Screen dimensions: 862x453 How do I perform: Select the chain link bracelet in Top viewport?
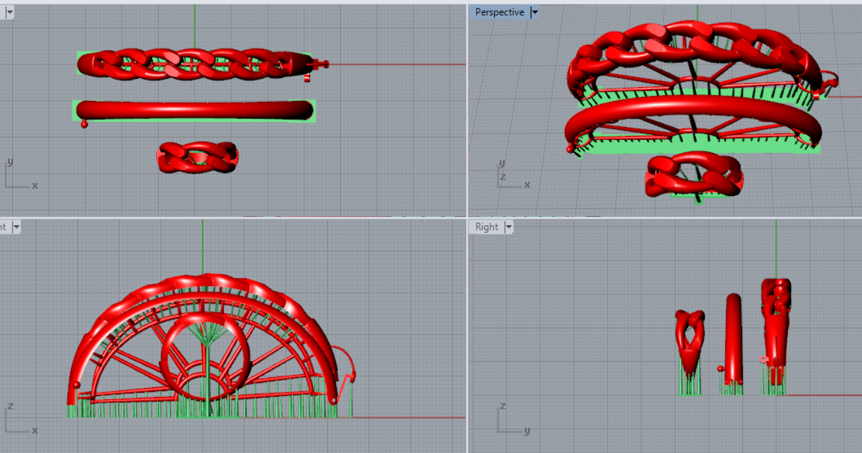[x=194, y=64]
